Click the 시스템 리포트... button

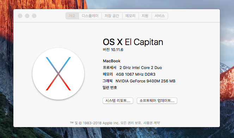pyautogui.click(x=118, y=101)
